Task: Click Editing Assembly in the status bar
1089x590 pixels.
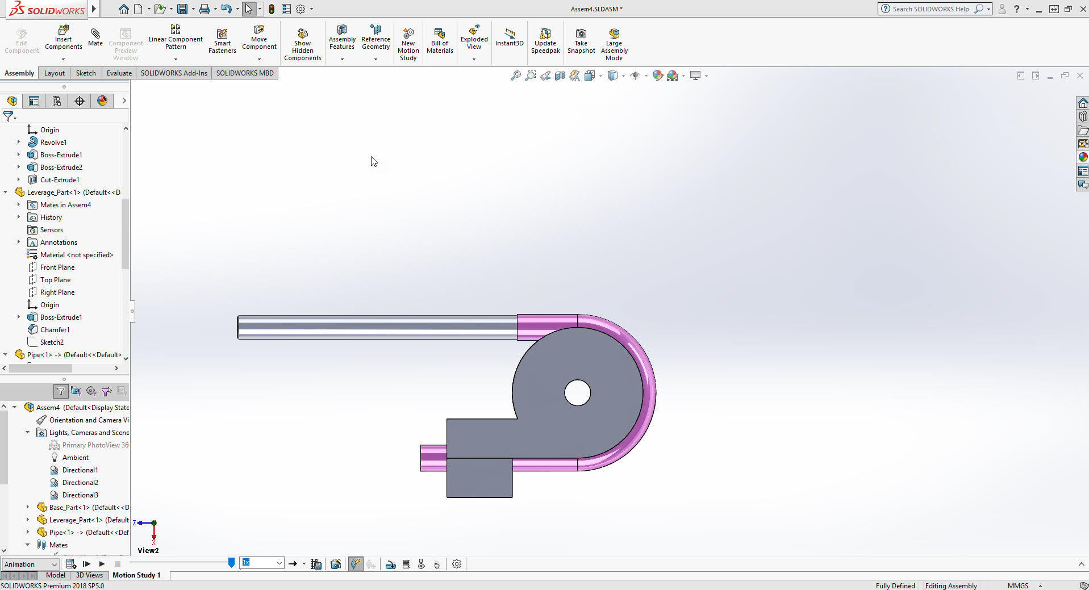Action: click(952, 585)
